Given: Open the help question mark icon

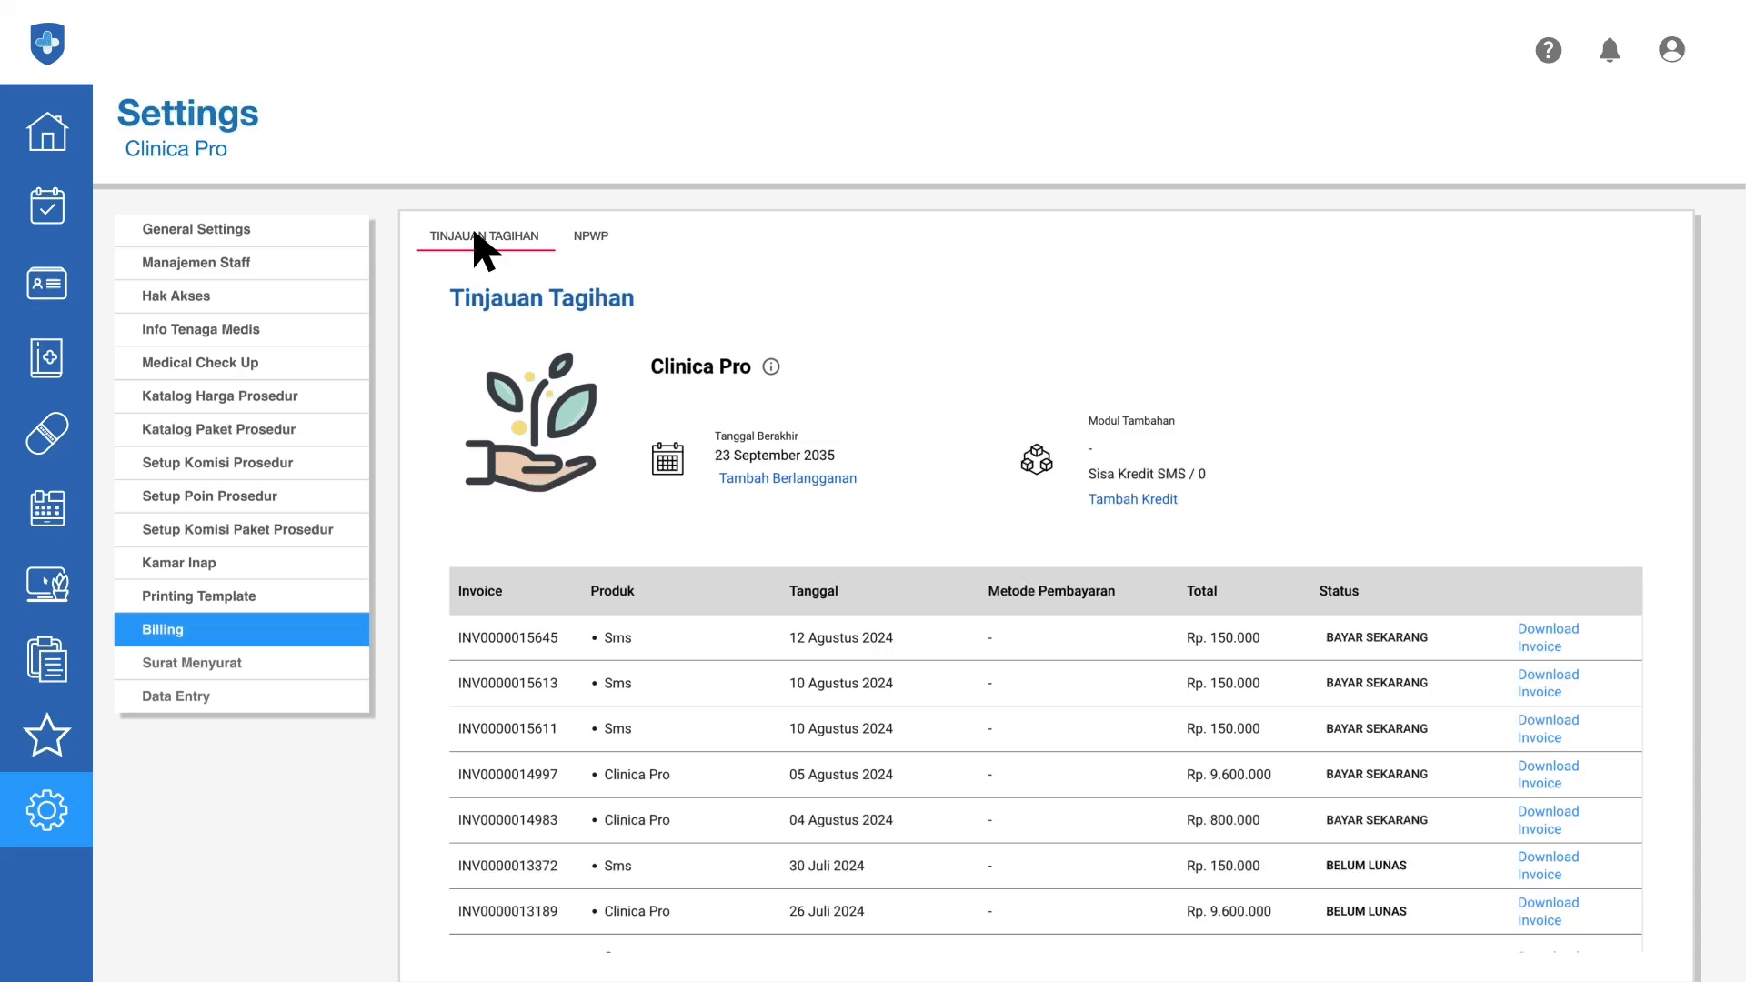Looking at the screenshot, I should (x=1548, y=50).
